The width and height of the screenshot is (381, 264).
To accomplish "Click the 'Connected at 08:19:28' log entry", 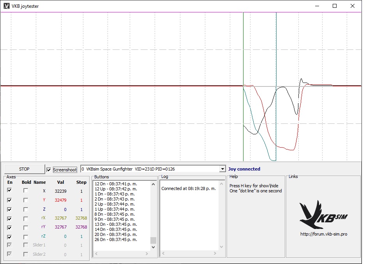I will click(189, 188).
